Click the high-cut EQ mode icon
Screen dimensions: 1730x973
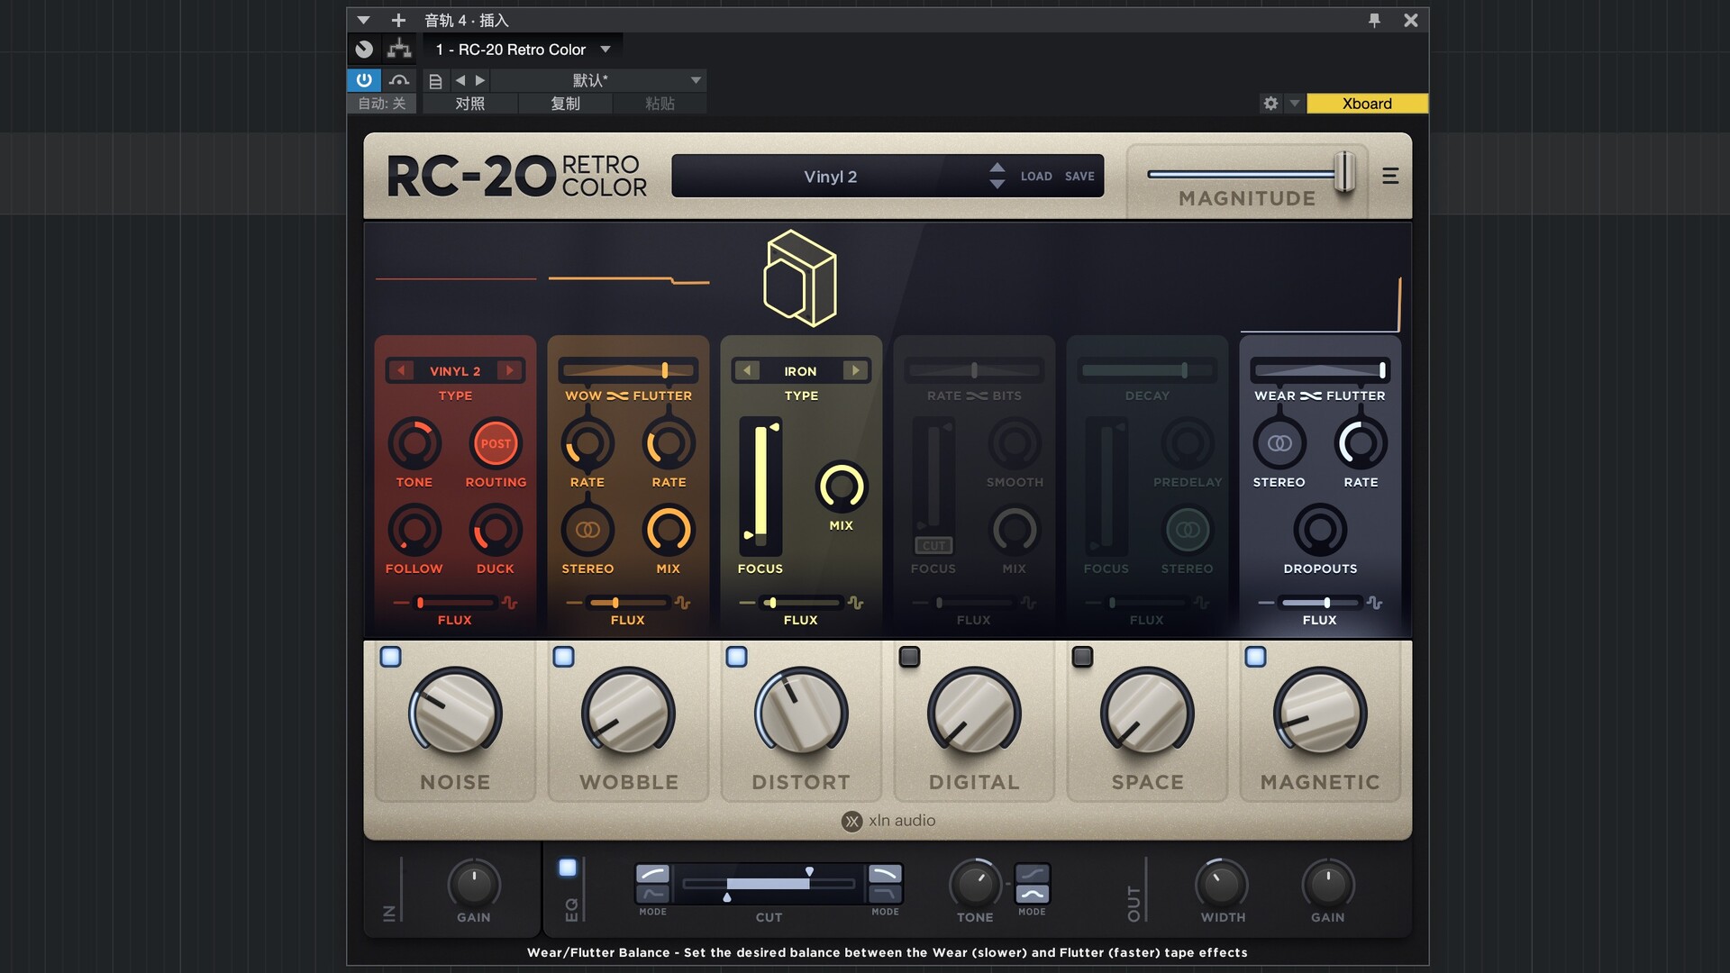tap(884, 874)
